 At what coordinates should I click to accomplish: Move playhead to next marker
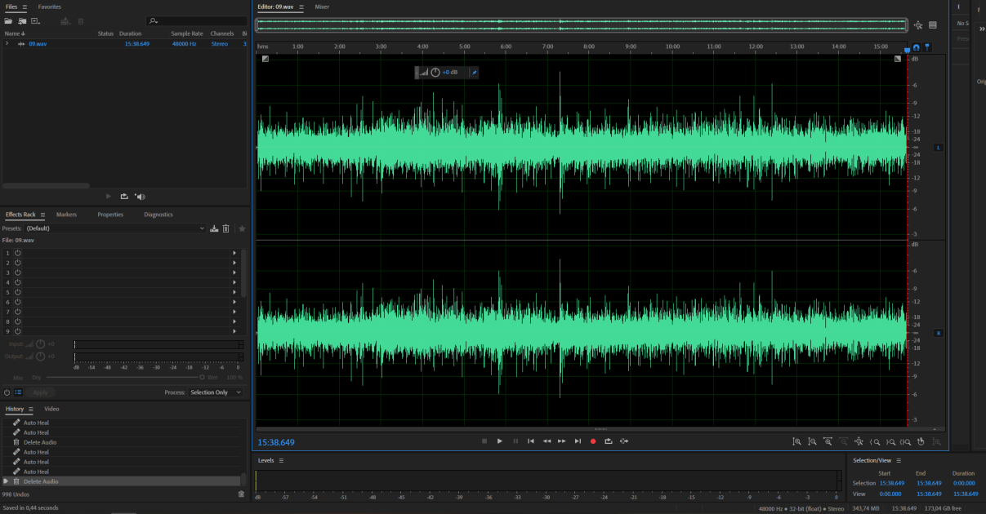click(578, 441)
